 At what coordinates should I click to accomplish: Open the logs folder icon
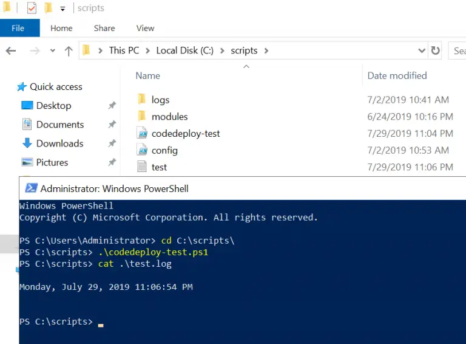coord(142,99)
